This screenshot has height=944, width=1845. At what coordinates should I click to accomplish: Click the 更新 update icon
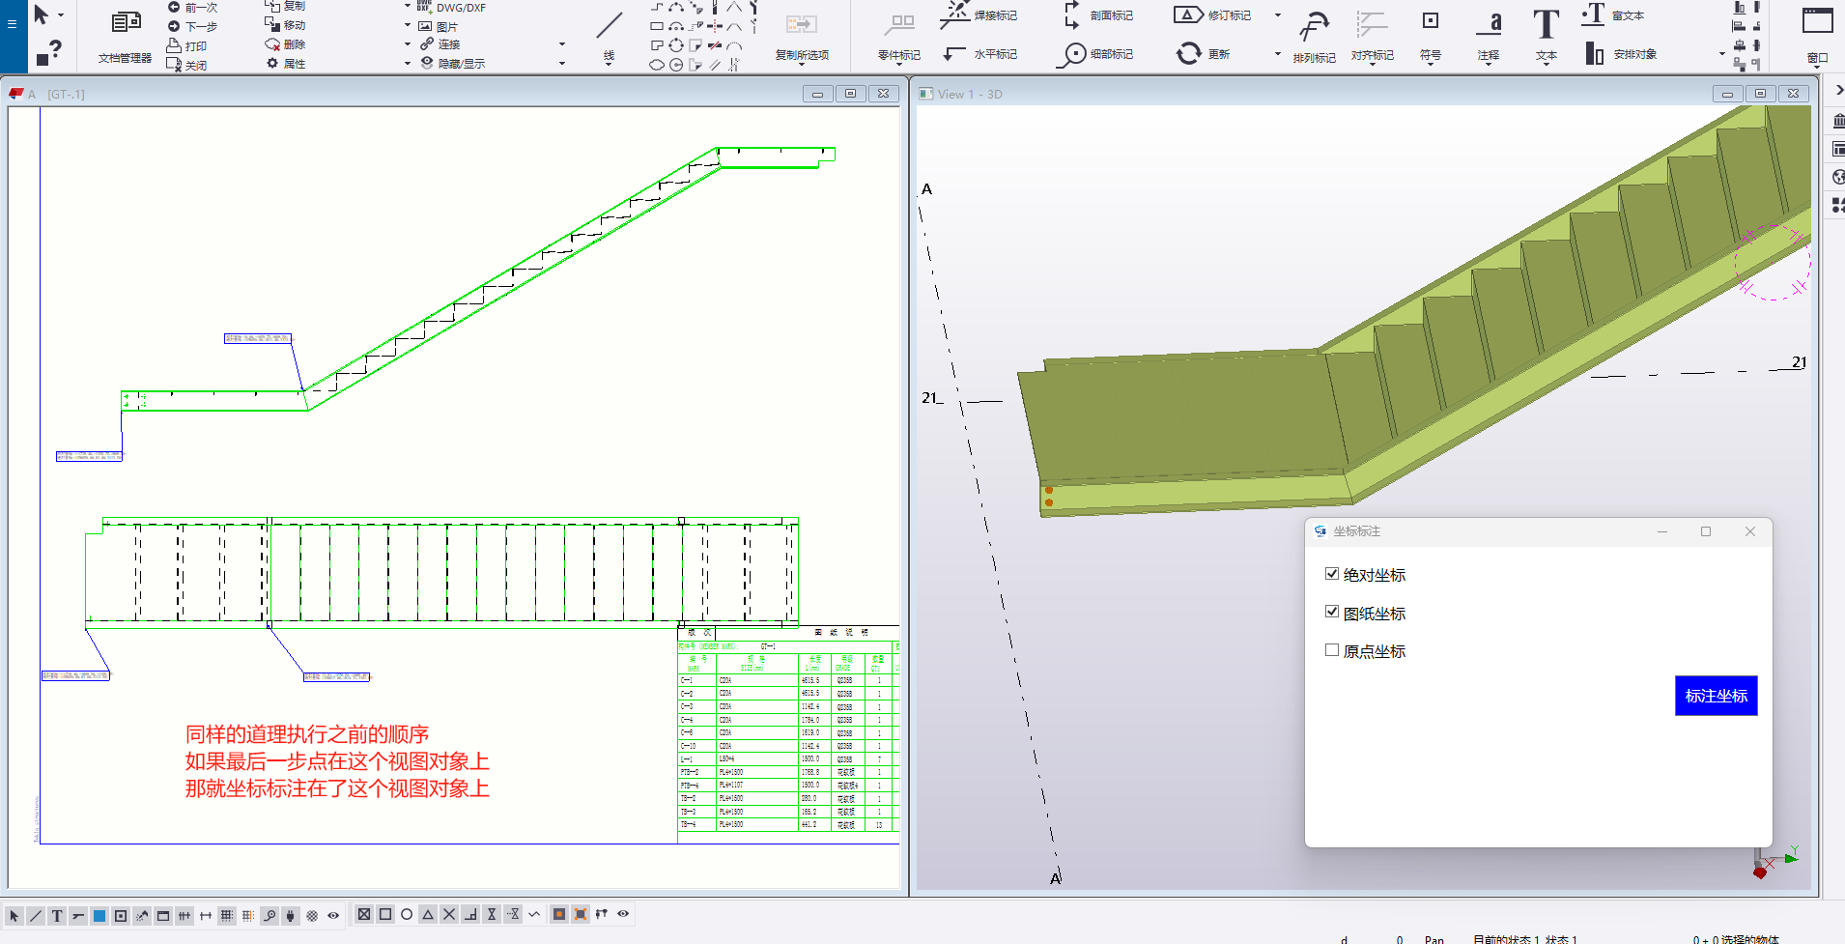tap(1189, 54)
